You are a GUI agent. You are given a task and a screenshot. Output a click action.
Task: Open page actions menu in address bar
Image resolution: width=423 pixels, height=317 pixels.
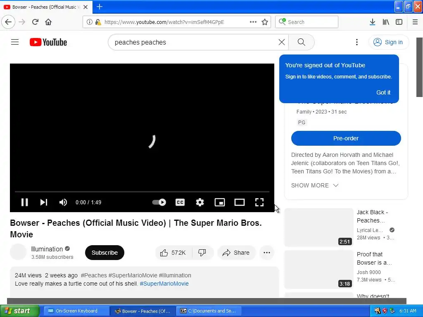253,22
